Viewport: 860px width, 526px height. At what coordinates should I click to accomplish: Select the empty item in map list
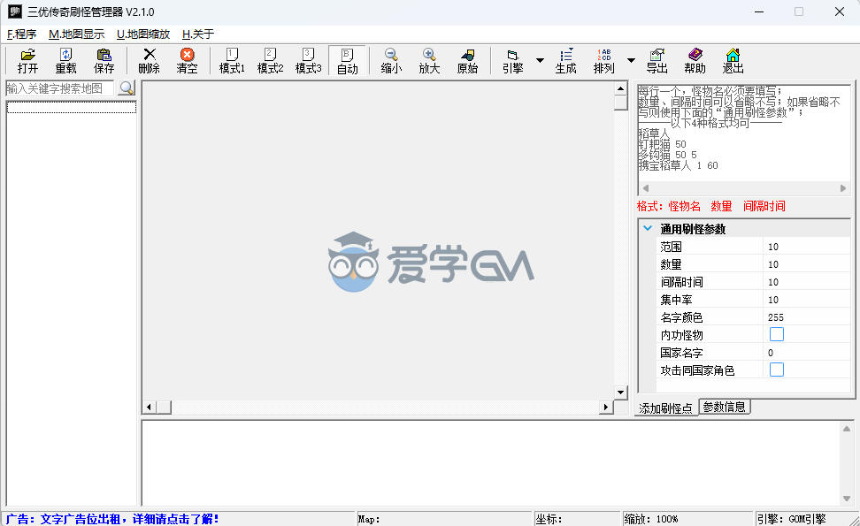72,107
